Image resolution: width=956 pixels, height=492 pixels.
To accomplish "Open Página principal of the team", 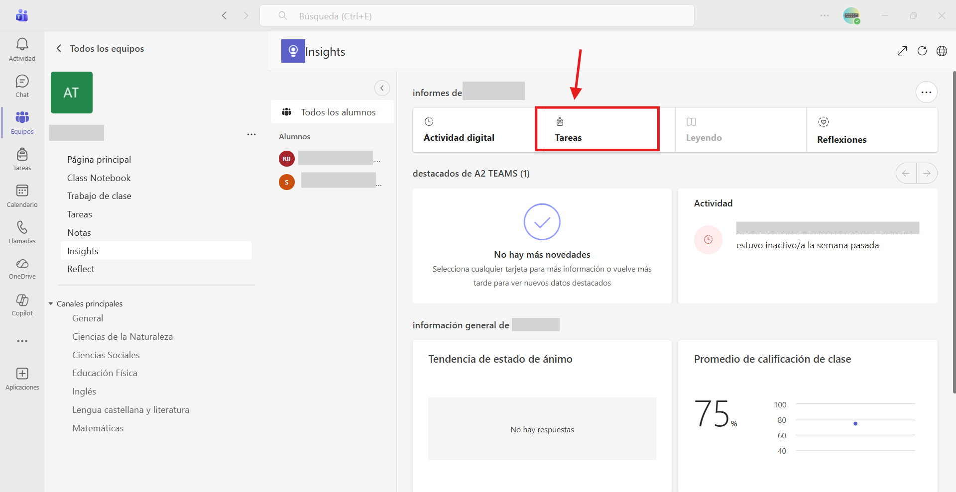I will 99,160.
